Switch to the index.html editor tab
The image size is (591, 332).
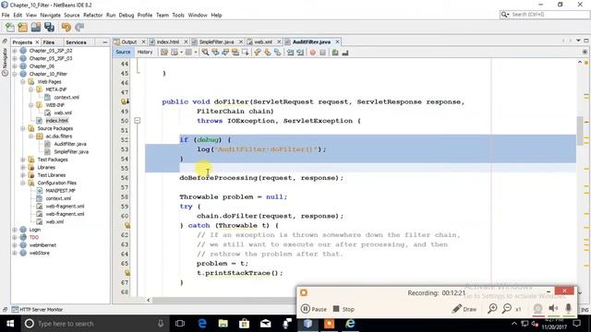tap(168, 41)
